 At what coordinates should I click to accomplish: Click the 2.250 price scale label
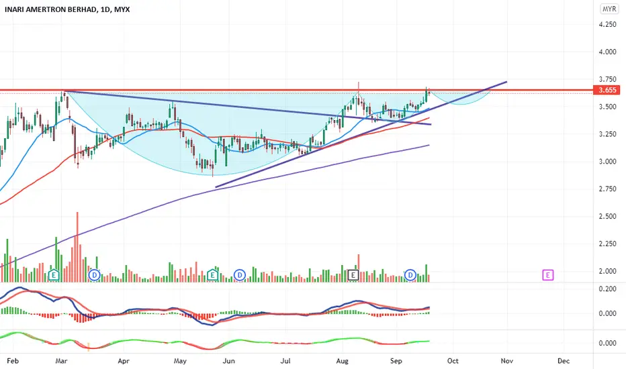[x=607, y=244]
